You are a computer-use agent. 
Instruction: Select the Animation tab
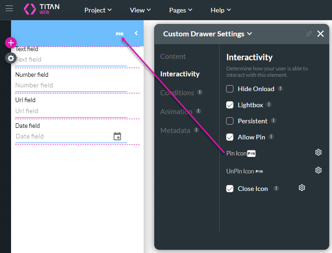tap(176, 111)
